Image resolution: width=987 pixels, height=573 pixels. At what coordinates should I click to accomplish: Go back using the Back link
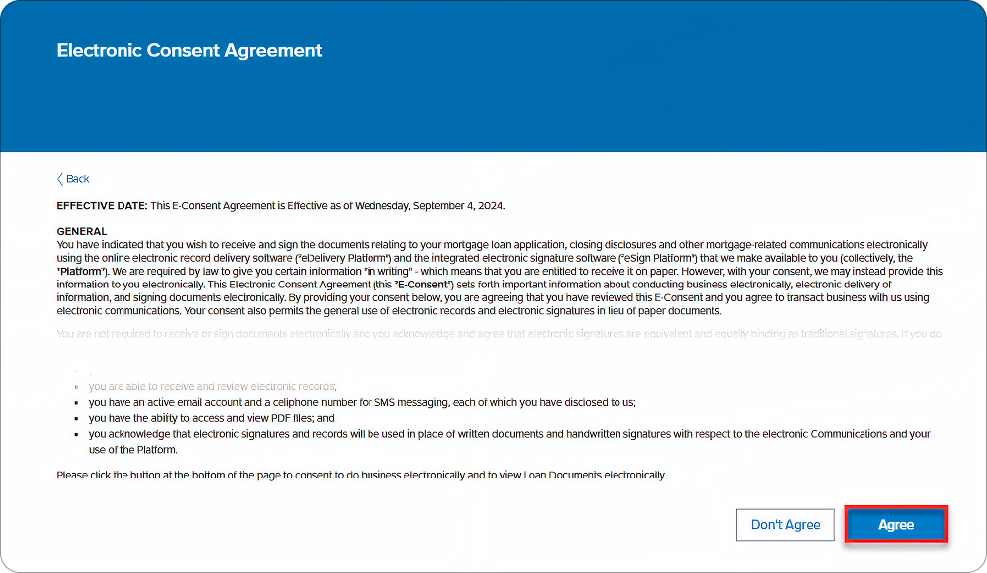click(x=77, y=179)
